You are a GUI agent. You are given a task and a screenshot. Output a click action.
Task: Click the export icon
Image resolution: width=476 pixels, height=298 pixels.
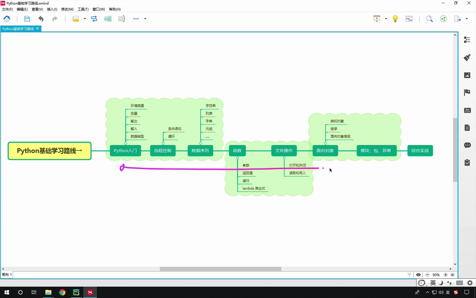[457, 19]
